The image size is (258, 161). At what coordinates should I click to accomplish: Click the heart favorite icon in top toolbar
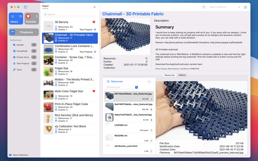(x=204, y=7)
